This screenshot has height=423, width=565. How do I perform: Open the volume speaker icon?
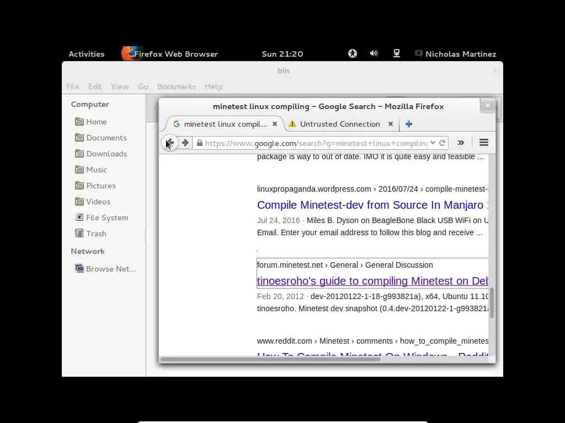coord(374,53)
